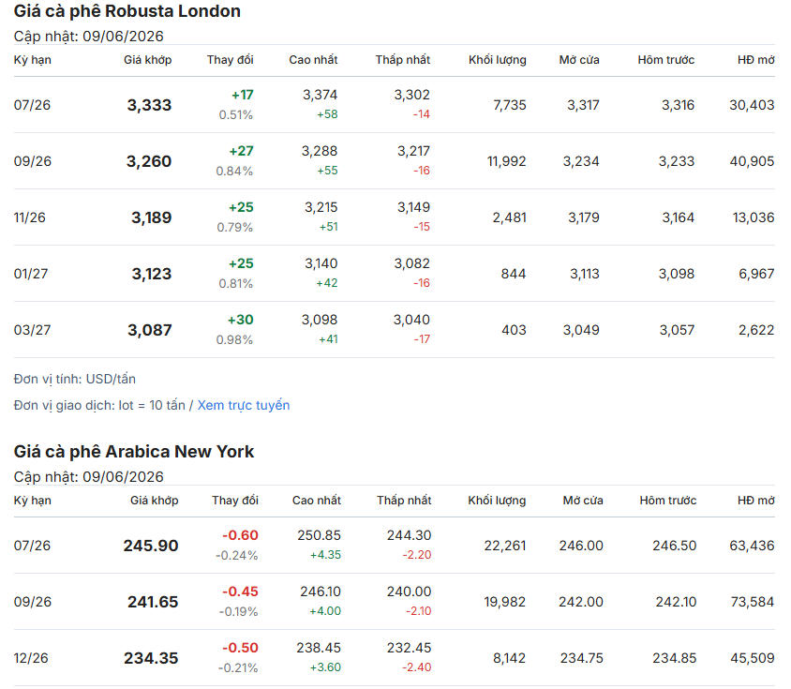
Task: Select Robusta 03/27 price 3,087
Action: point(150,330)
